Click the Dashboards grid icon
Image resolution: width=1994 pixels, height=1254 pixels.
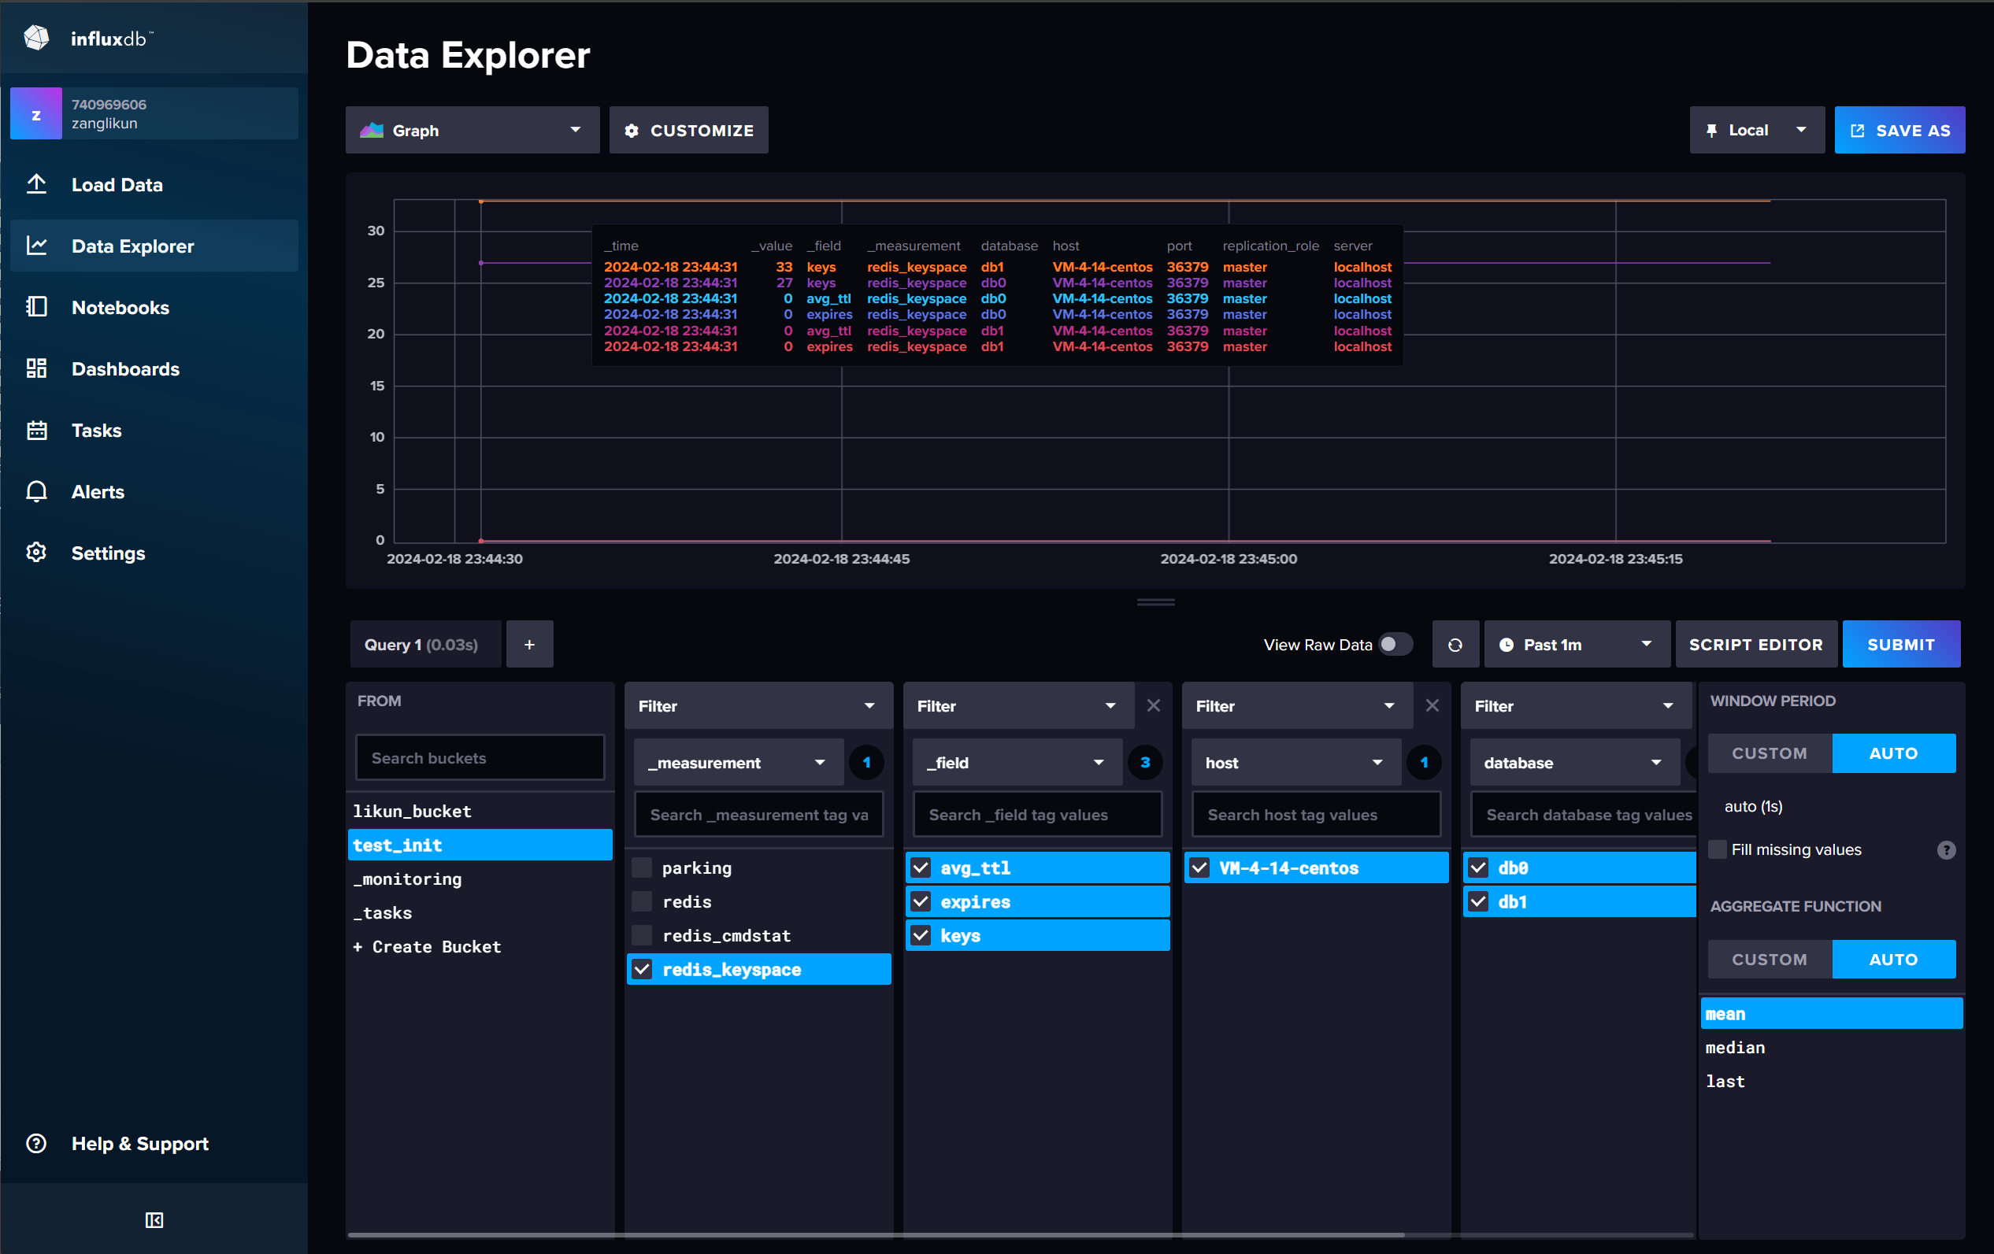tap(36, 368)
